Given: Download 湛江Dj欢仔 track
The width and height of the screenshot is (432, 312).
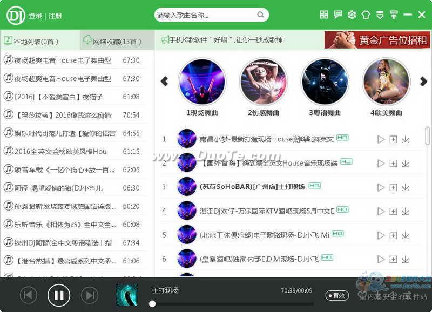Looking at the screenshot, I should click(x=406, y=211).
